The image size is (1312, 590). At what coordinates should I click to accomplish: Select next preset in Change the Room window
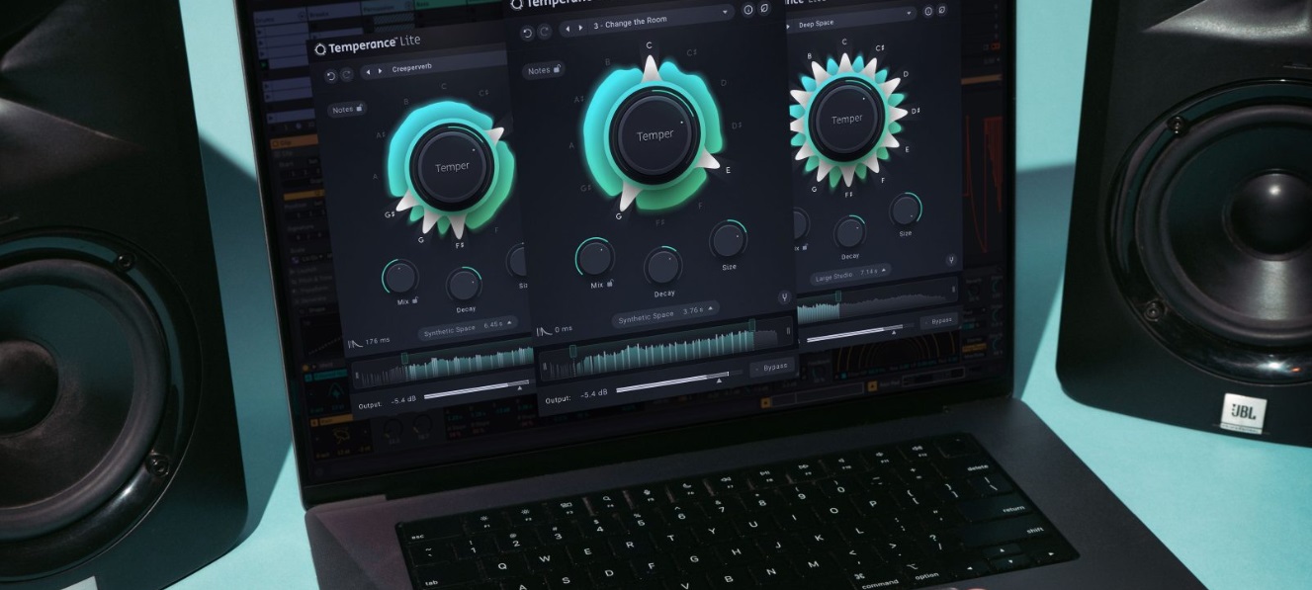(580, 29)
